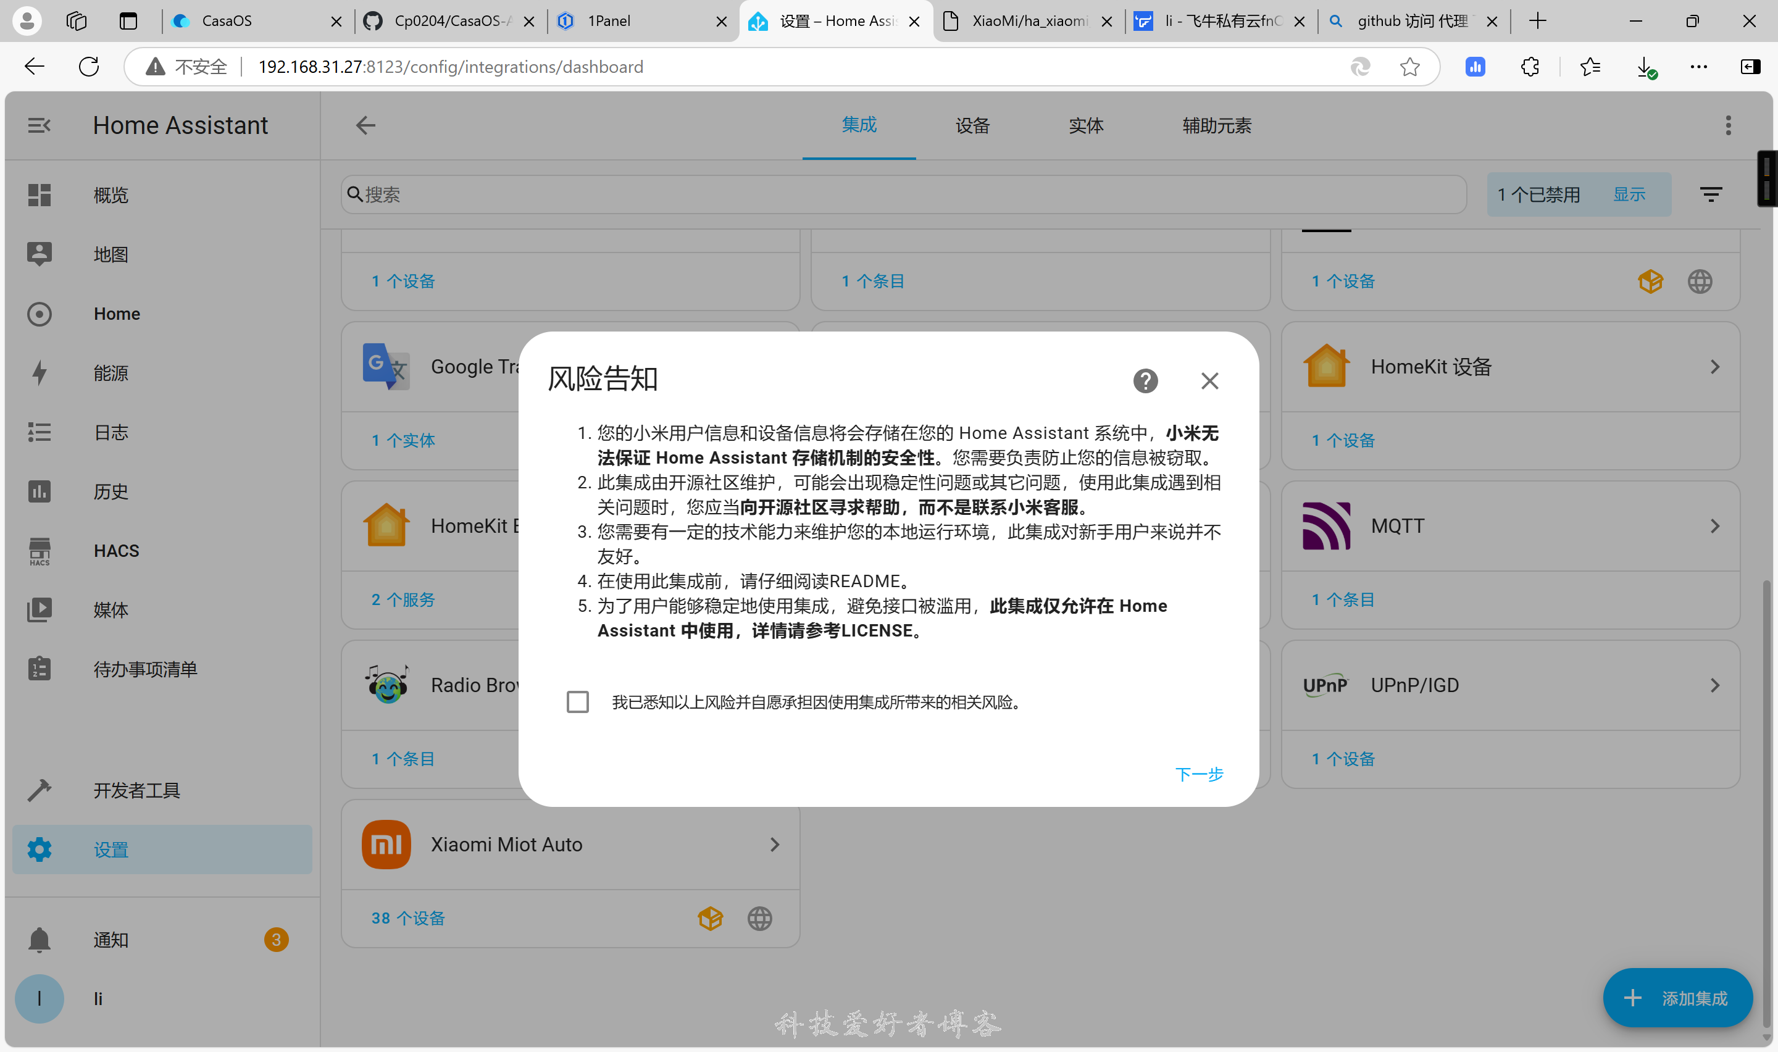Open 开发者工具 developer tools
The image size is (1778, 1052).
click(162, 790)
